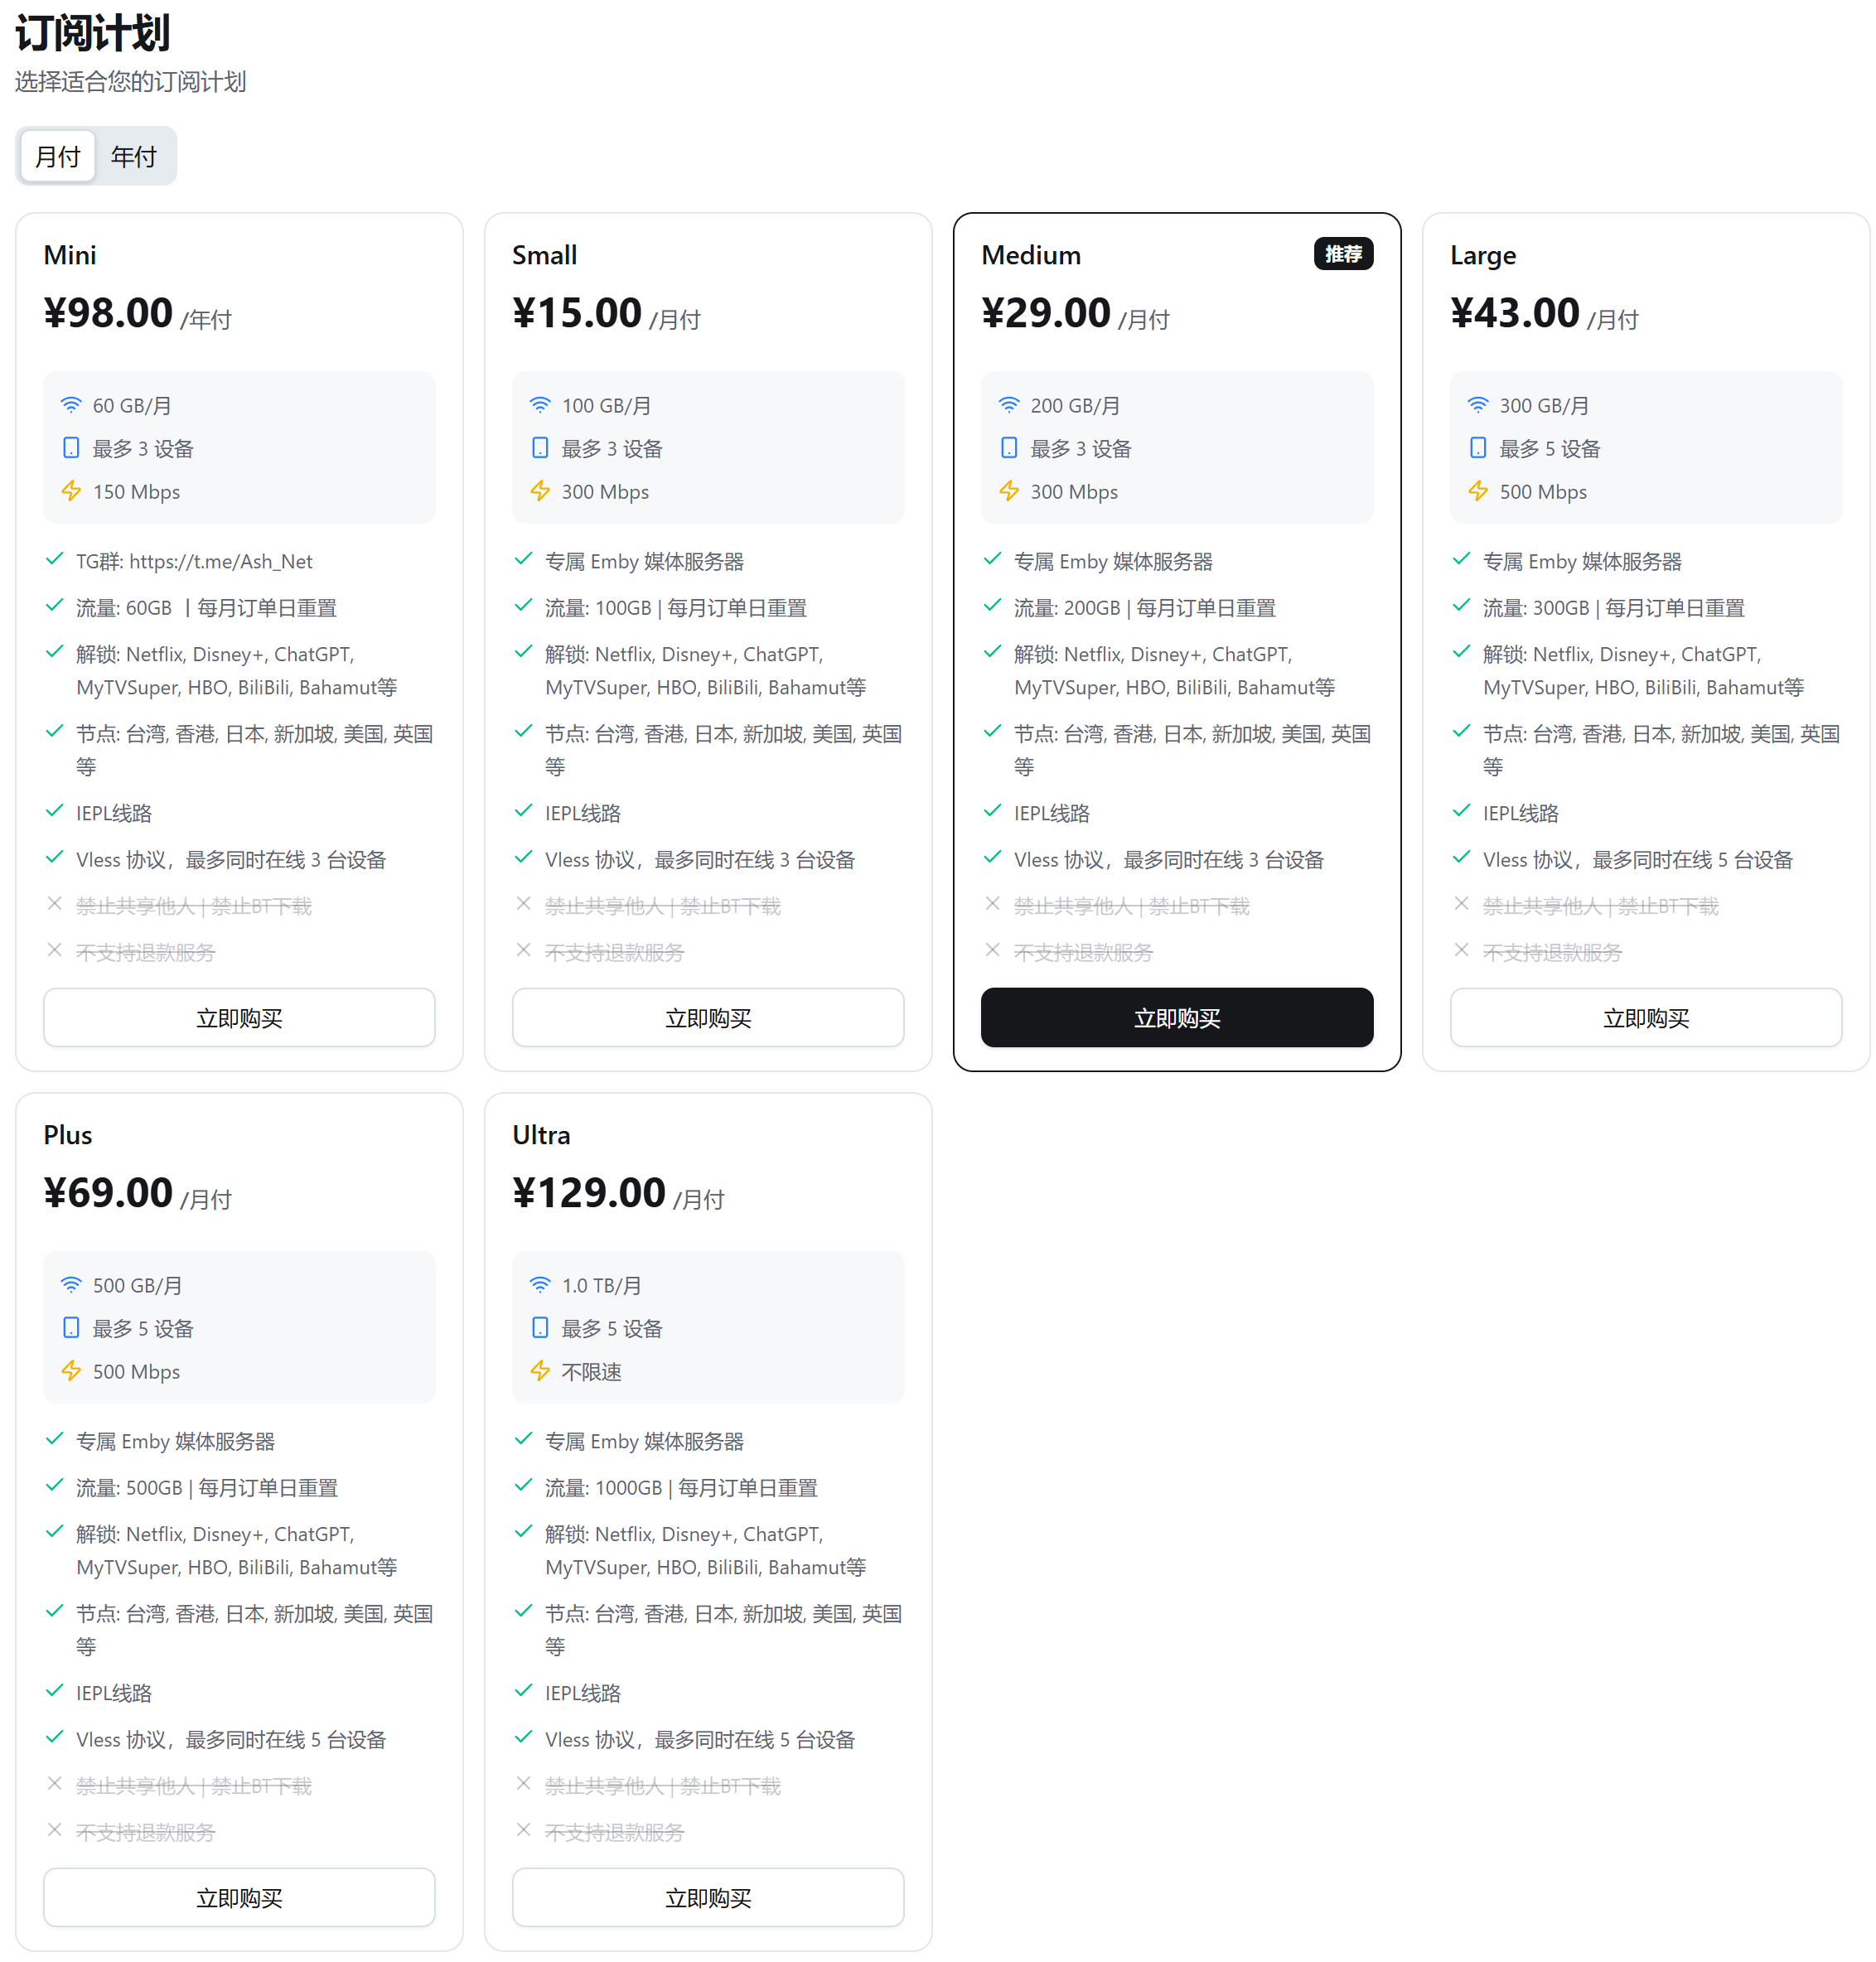Click the 推荐 badge on Medium card
Screen dimensions: 1876x1962
[x=1343, y=254]
